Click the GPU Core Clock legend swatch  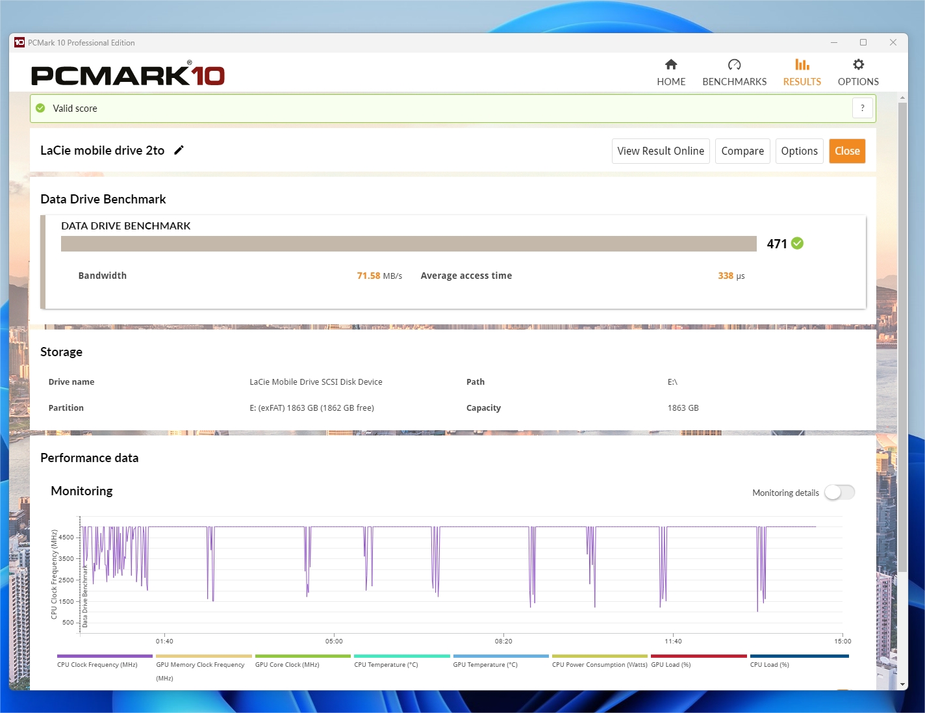303,656
